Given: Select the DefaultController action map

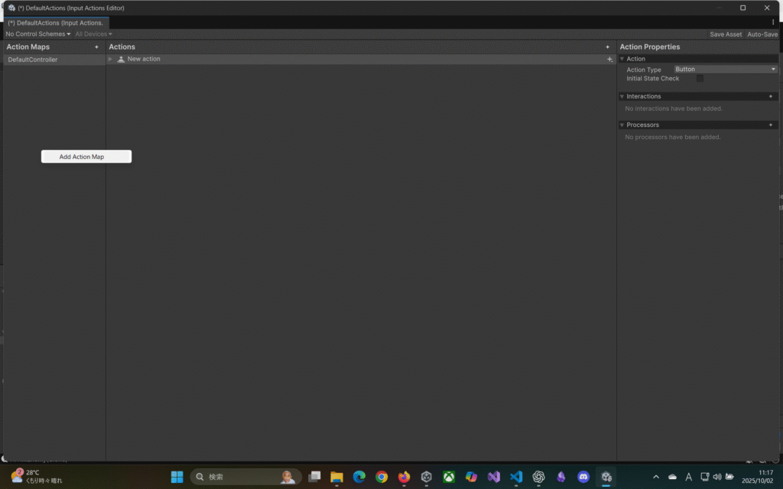Looking at the screenshot, I should click(33, 60).
